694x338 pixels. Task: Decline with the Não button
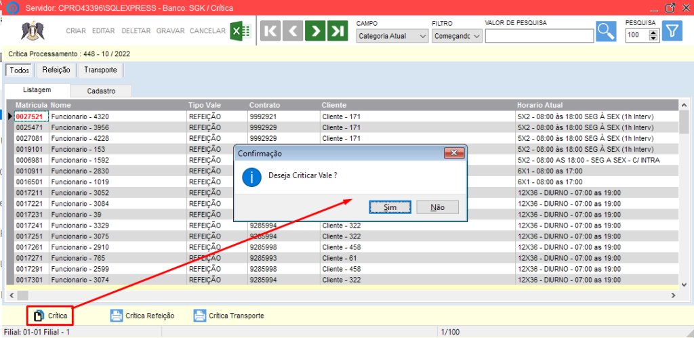click(x=438, y=207)
